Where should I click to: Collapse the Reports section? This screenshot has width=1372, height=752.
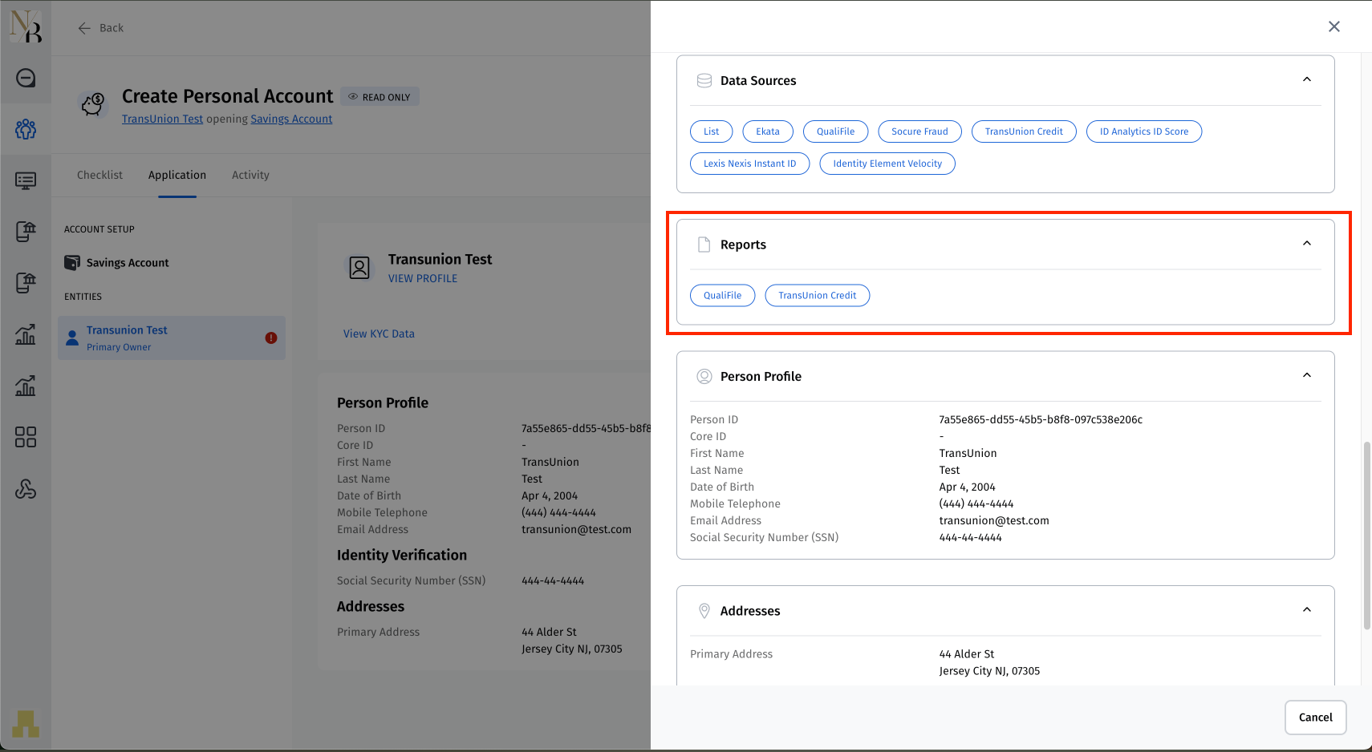1306,244
